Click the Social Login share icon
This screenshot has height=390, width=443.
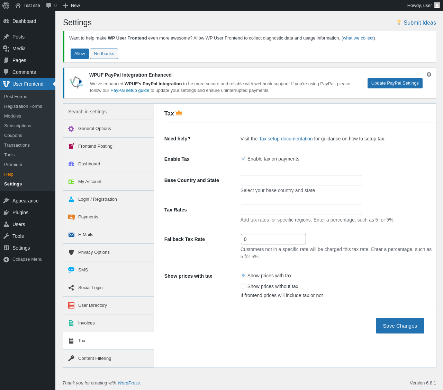(x=71, y=288)
